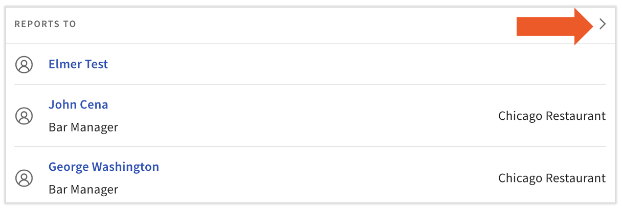
Task: Click George Washington's profile avatar icon
Action: pos(24,178)
